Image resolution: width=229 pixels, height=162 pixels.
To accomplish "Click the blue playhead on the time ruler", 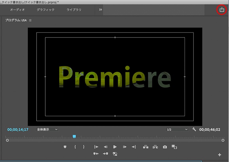I will click(x=74, y=137).
